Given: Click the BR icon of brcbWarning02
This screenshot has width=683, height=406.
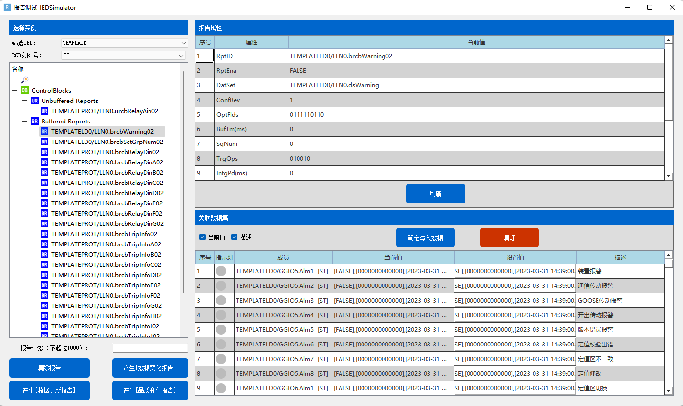Looking at the screenshot, I should coord(44,131).
